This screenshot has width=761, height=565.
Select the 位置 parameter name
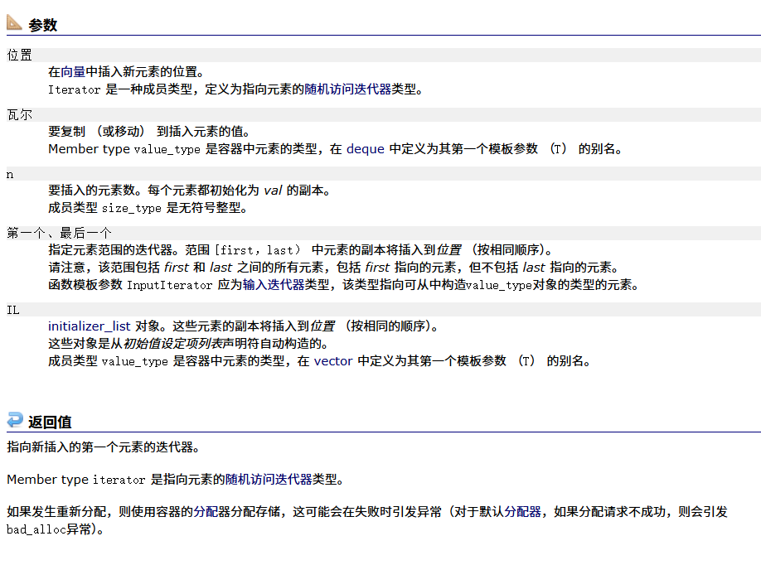coord(19,55)
